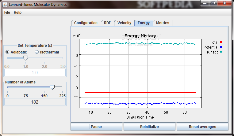Click the Number of Atoms slider thumb
This screenshot has height=136, width=234.
pyautogui.click(x=52, y=87)
